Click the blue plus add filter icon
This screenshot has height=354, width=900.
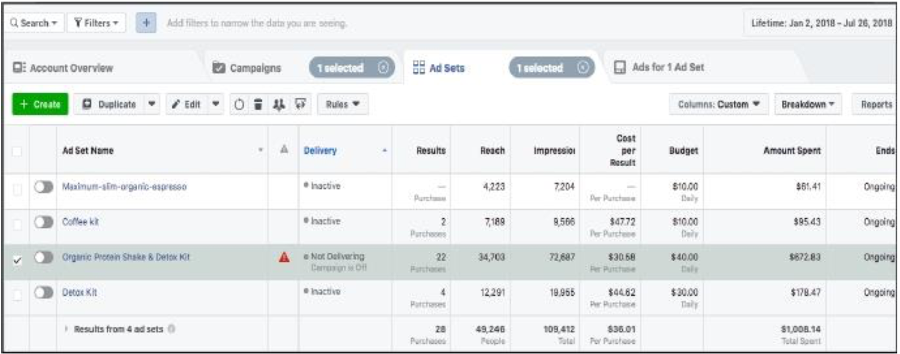tap(146, 23)
